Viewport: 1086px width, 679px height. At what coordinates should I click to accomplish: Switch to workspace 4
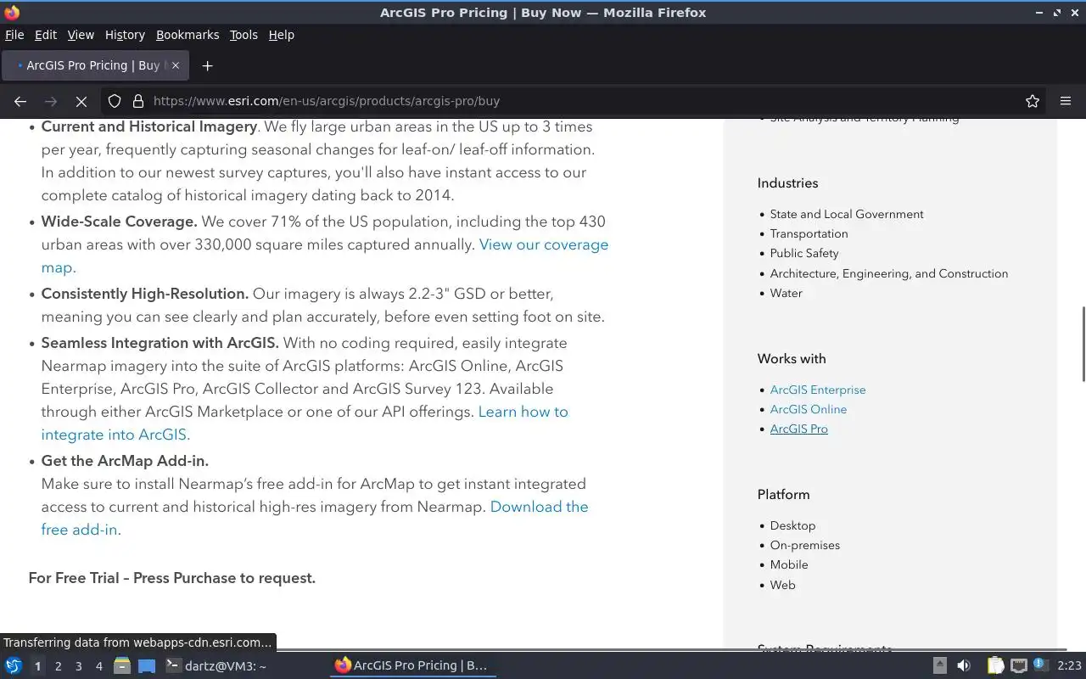[99, 666]
